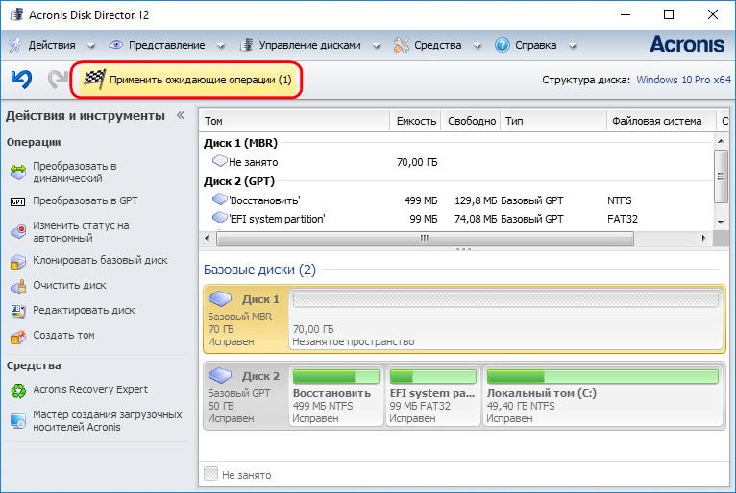Sort by the Емкость column header
Viewport: 736px width, 493px height.
tap(415, 121)
